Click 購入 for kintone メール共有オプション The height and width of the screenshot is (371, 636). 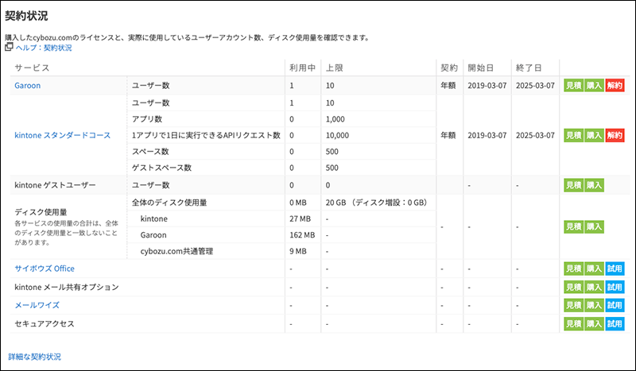pos(594,287)
